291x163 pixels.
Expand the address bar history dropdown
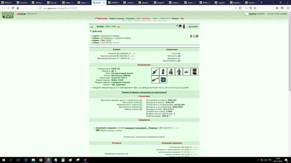[236, 8]
